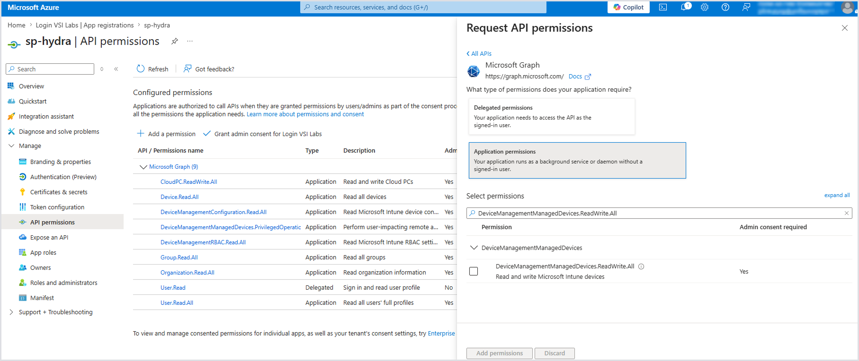Open Token configuration menu item

(x=57, y=207)
